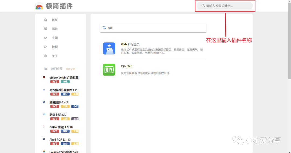Click the 腾讯翻译 plugin icon
Viewport: 291px width, 153px height.
click(x=44, y=102)
